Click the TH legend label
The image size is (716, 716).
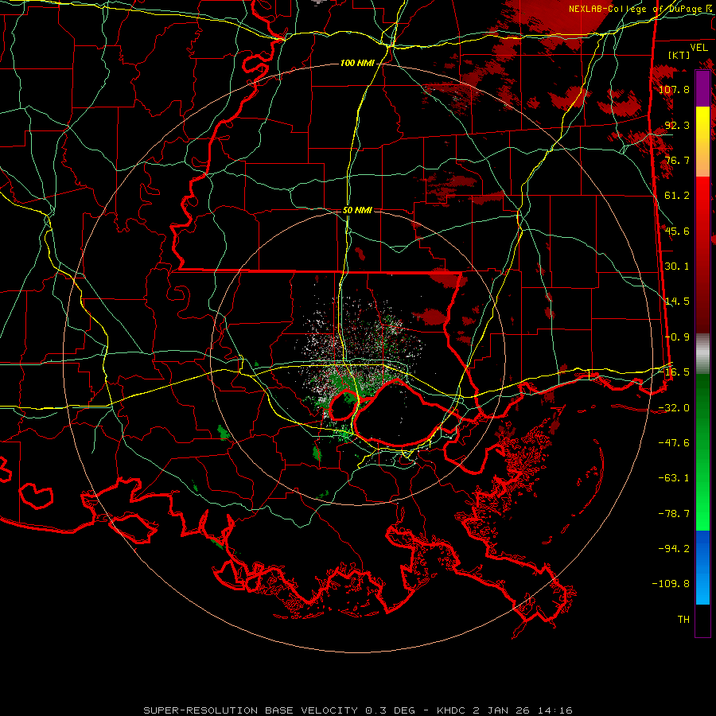point(683,620)
